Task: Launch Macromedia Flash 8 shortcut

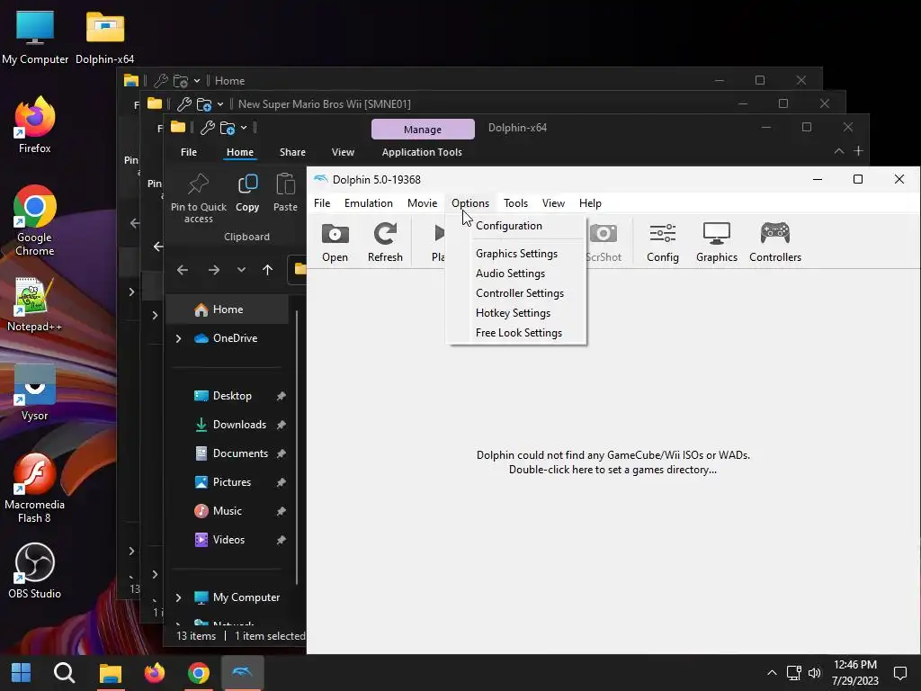Action: (35, 488)
